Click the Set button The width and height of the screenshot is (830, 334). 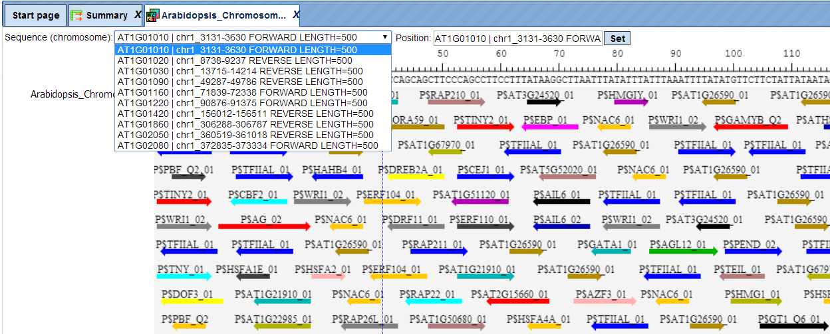(617, 39)
